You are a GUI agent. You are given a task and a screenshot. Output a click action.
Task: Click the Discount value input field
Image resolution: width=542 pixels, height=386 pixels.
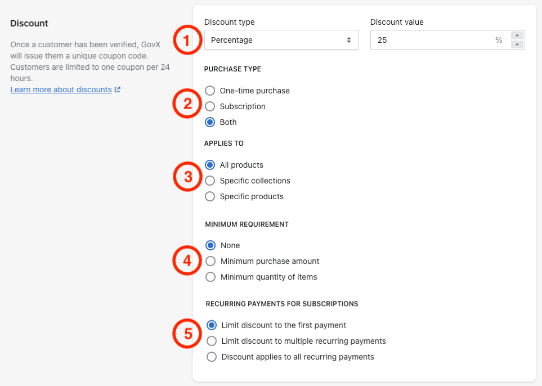tap(431, 40)
